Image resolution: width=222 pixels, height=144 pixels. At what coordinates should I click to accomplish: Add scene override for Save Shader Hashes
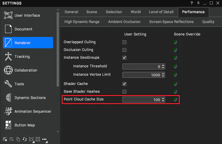click(x=175, y=92)
